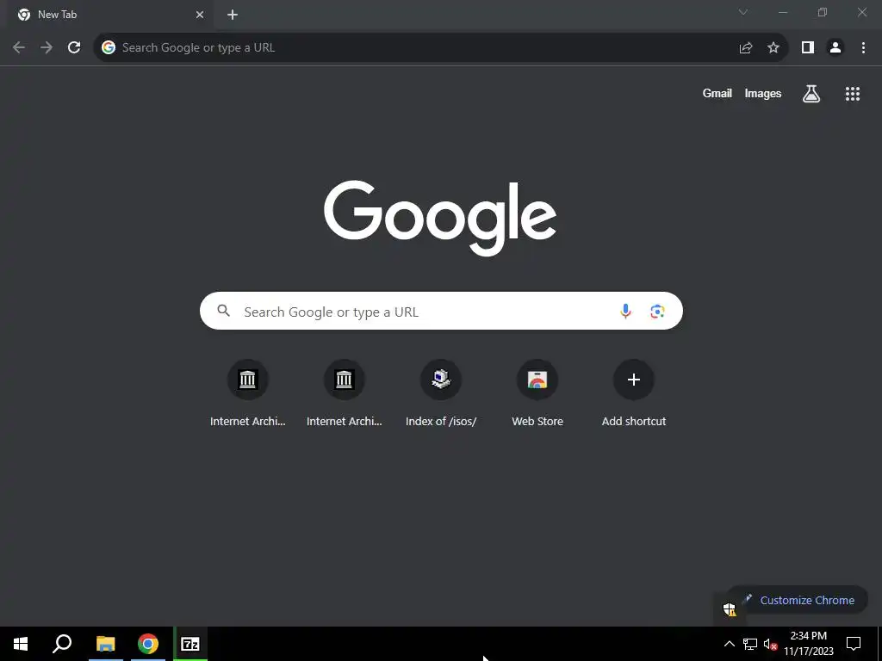882x661 pixels.
Task: Open the network status tray icon
Action: tap(750, 644)
